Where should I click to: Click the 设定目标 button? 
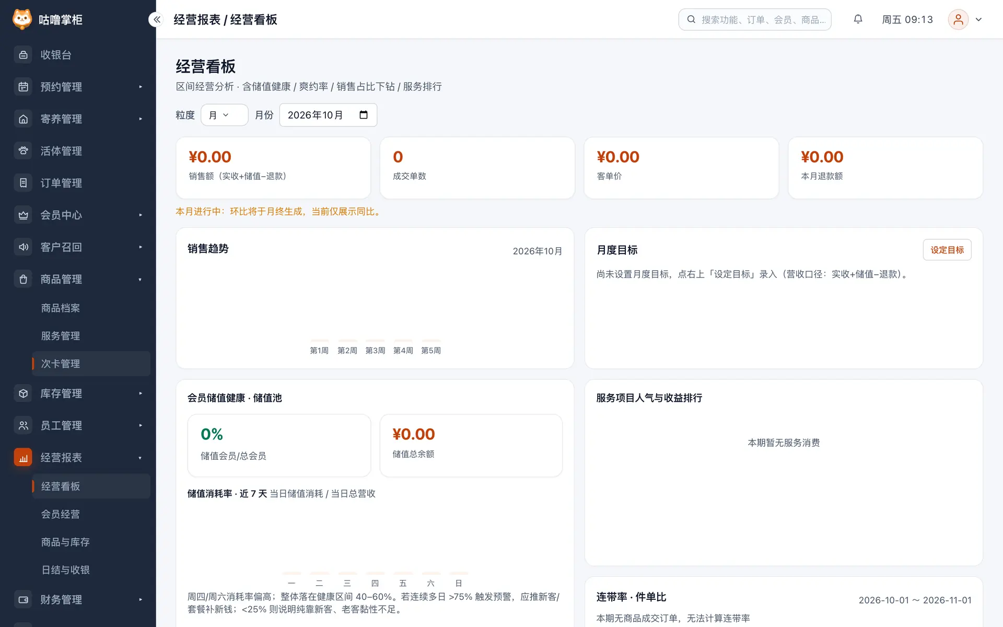pos(947,250)
